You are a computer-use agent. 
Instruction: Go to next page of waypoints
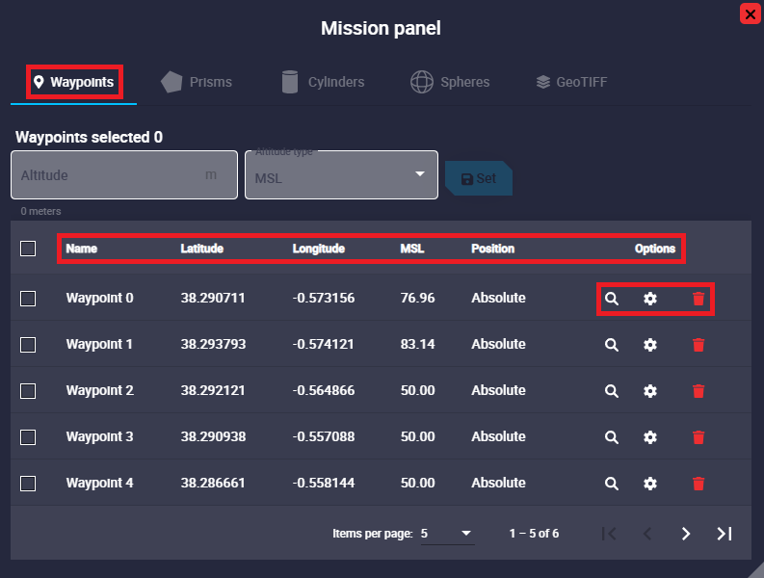[x=686, y=534]
